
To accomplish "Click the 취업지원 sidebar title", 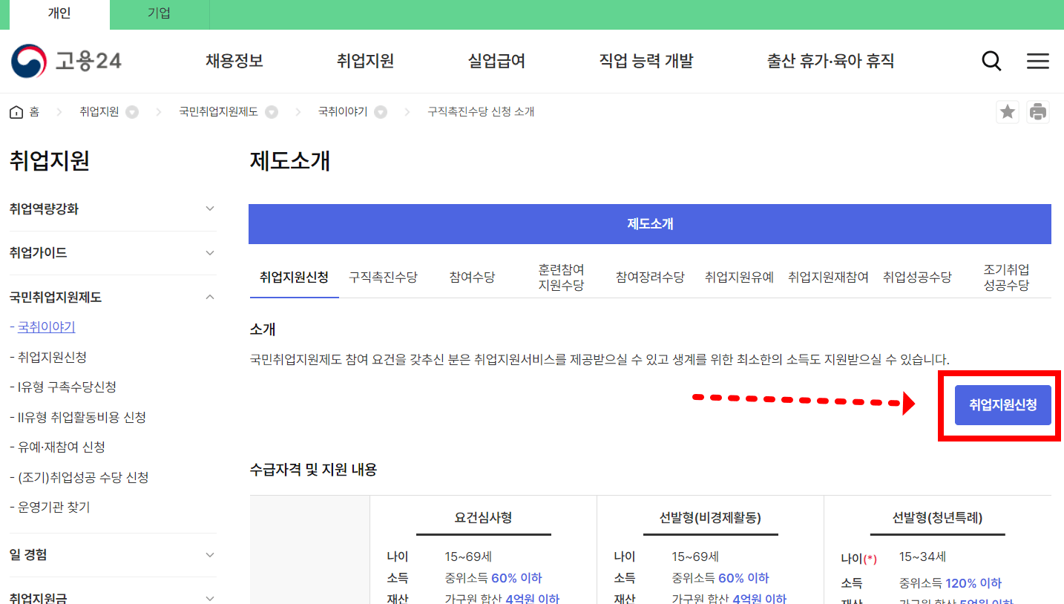I will [50, 161].
